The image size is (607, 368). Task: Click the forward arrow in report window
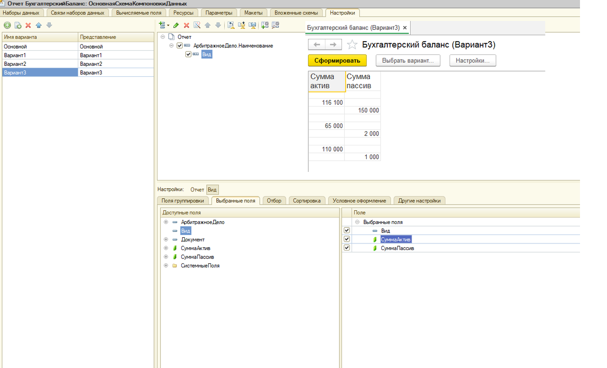333,45
